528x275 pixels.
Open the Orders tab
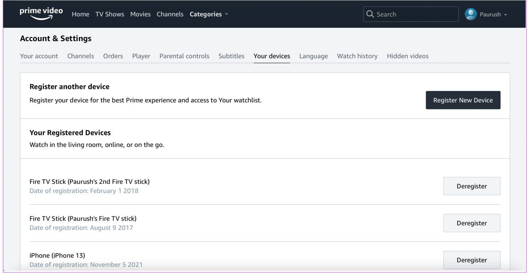[x=113, y=56]
